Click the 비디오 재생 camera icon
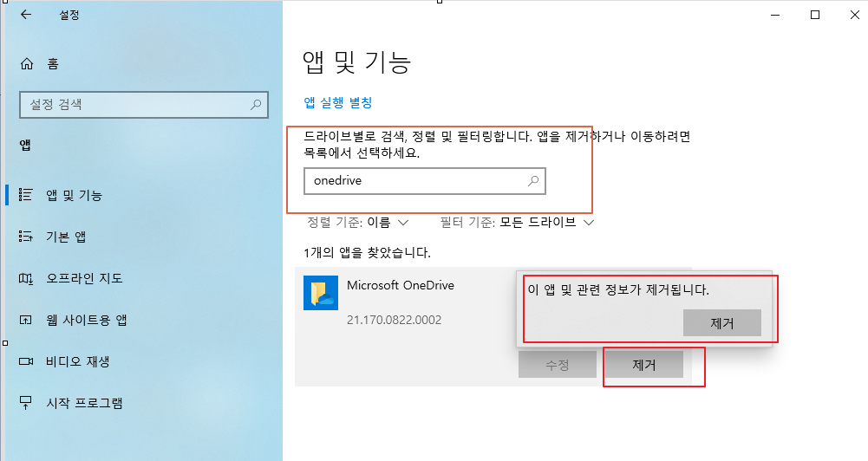Image resolution: width=868 pixels, height=461 pixels. pos(25,361)
